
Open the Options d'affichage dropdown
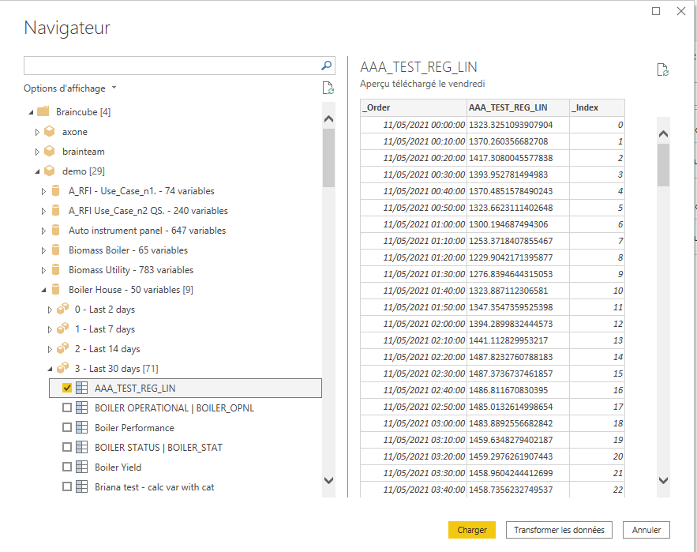click(69, 88)
